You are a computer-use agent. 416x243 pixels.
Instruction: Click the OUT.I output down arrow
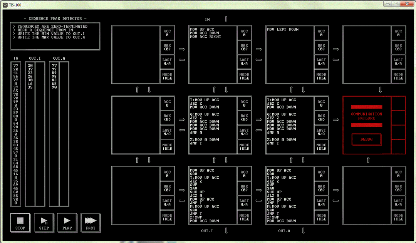click(226, 231)
